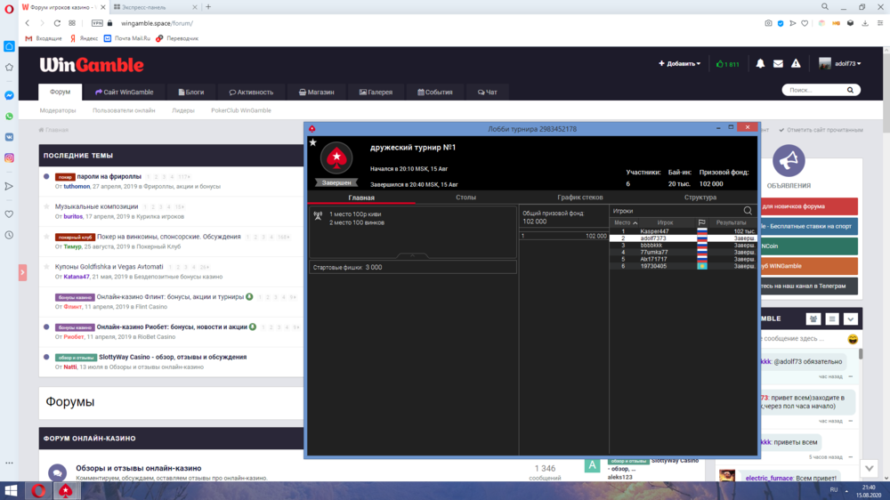The height and width of the screenshot is (500, 890).
Task: Expand the Добавить dropdown menu
Action: click(679, 64)
